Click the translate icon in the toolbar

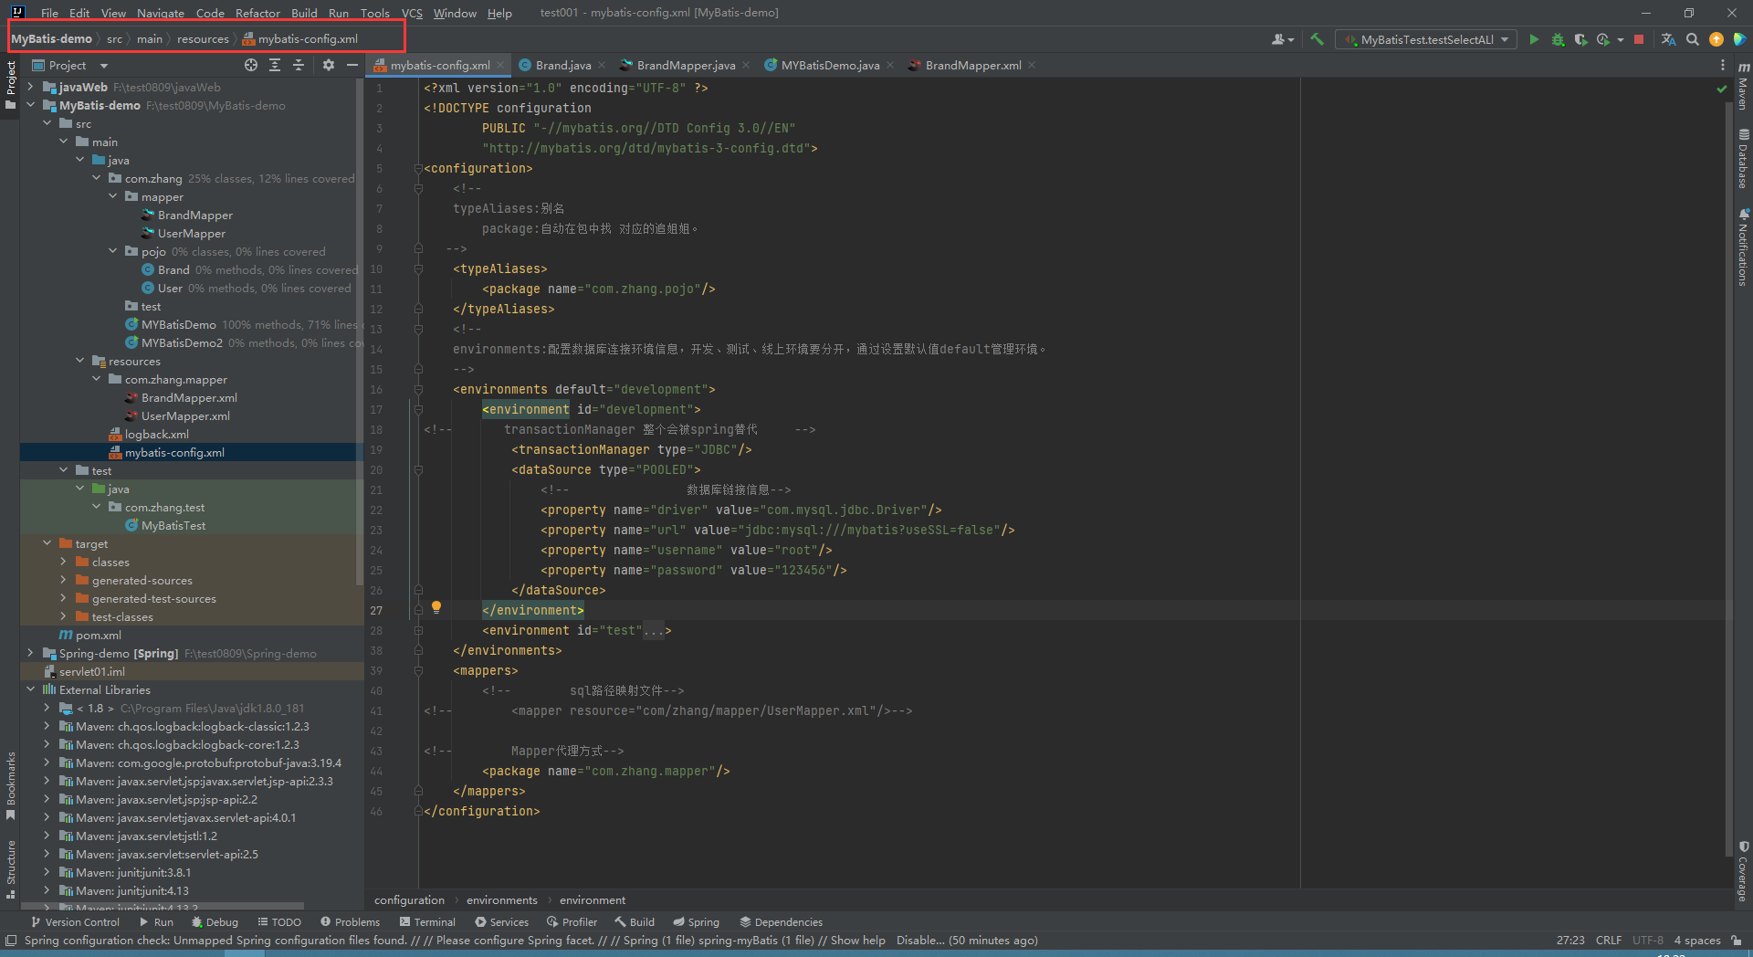point(1668,39)
